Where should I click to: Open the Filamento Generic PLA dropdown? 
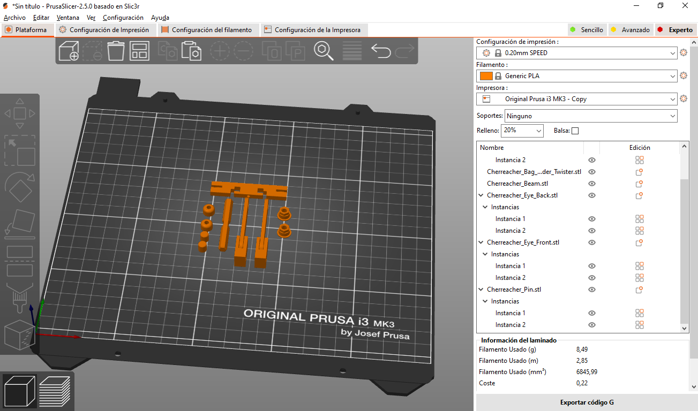click(x=577, y=76)
